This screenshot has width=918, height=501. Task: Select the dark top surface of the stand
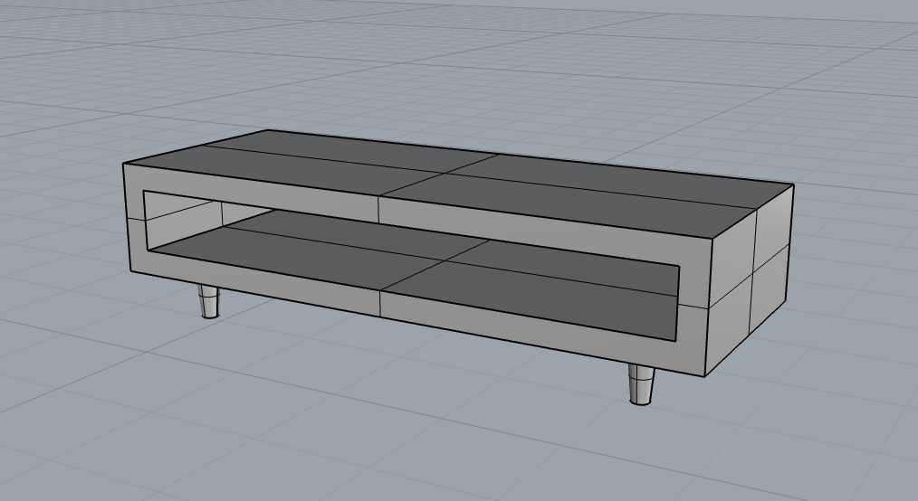click(x=458, y=184)
